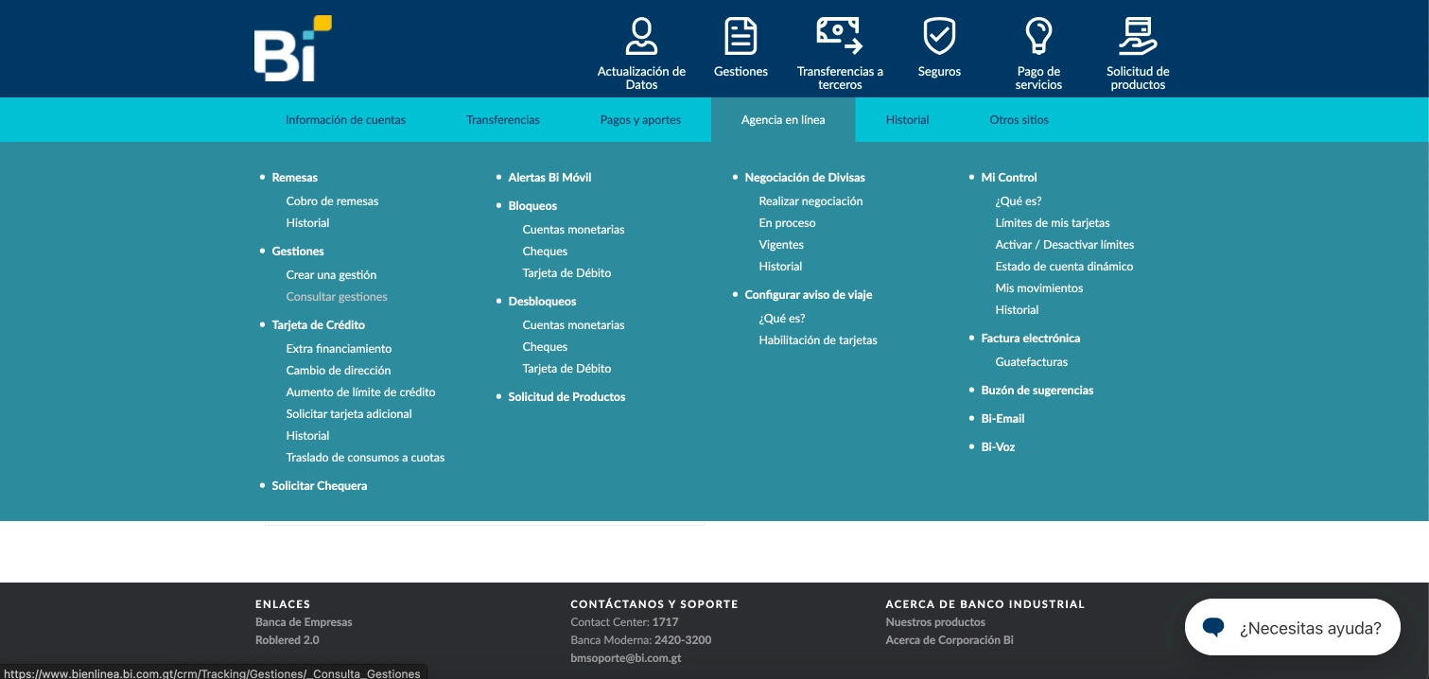Click the Bi bank logo
This screenshot has height=679, width=1429.
click(291, 49)
